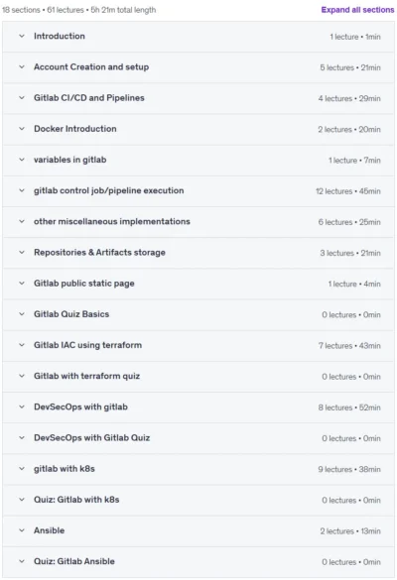Expand all sections link
Screen dimensions: 397x580
[x=357, y=10]
